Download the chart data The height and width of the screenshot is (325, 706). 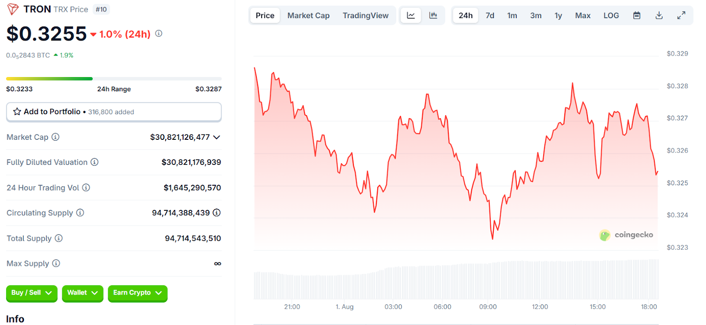(659, 15)
